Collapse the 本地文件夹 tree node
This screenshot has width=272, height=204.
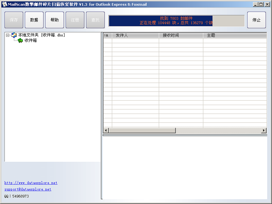7,35
